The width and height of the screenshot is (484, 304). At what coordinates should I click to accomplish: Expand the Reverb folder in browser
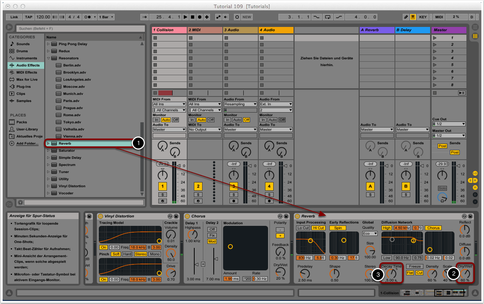point(48,144)
